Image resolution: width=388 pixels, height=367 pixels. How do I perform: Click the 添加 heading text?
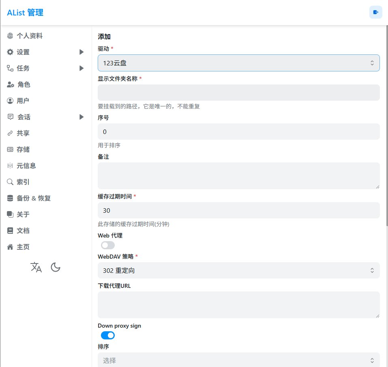[104, 37]
